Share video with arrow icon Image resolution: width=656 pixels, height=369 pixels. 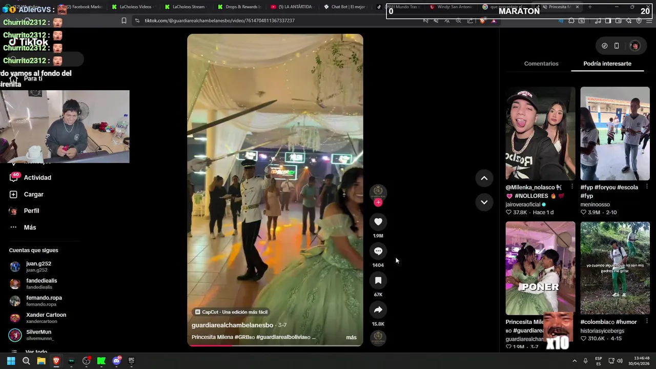coord(378,310)
